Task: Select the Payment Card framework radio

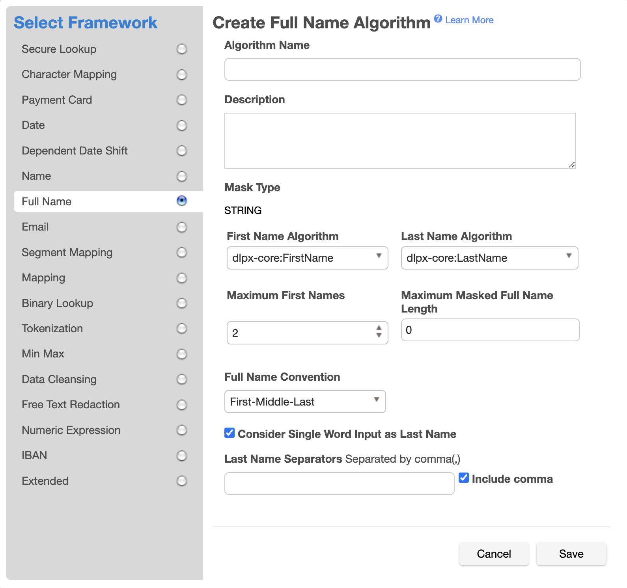Action: tap(181, 100)
